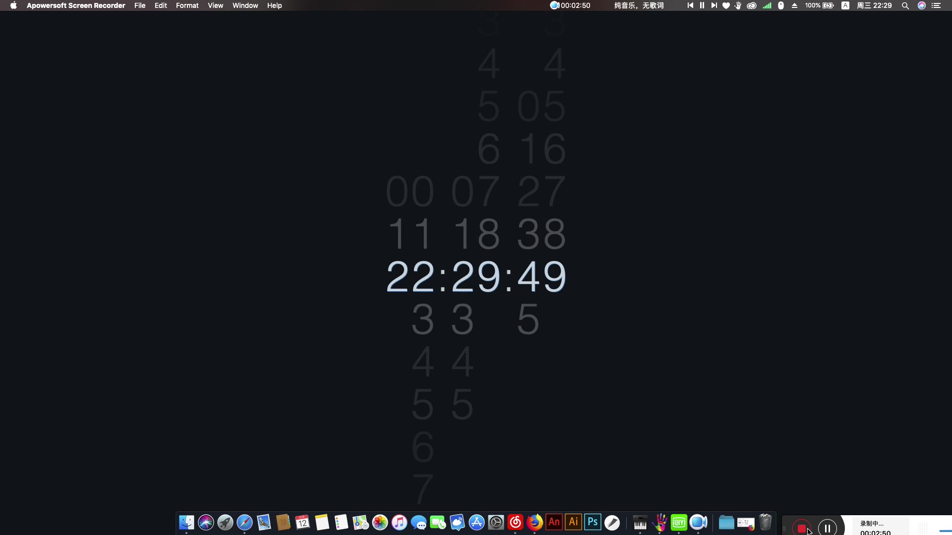
Task: Switch input source via the A icon
Action: point(845,5)
